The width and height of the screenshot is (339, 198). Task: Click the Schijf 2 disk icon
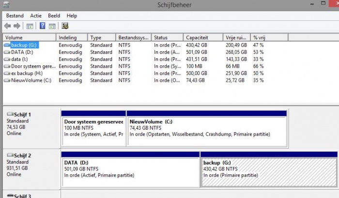pos(10,155)
